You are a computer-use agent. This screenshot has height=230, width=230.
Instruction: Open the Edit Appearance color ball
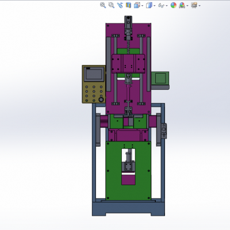click(174, 5)
